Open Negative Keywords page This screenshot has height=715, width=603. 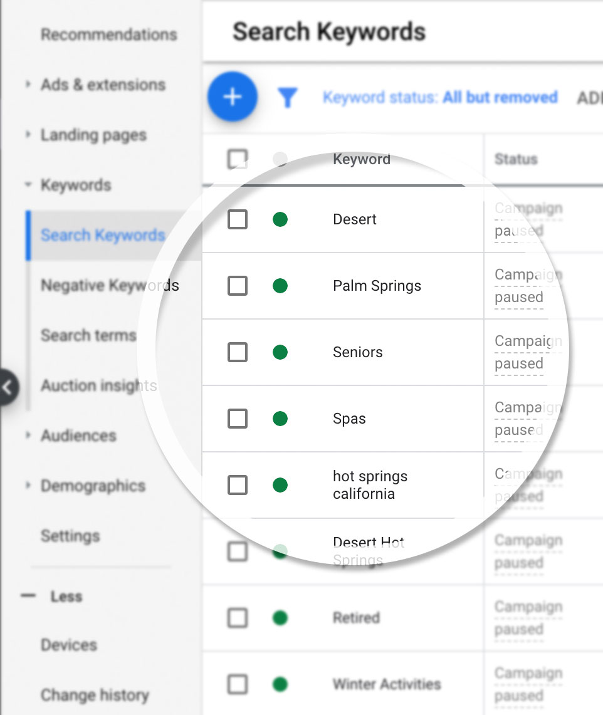pos(110,286)
